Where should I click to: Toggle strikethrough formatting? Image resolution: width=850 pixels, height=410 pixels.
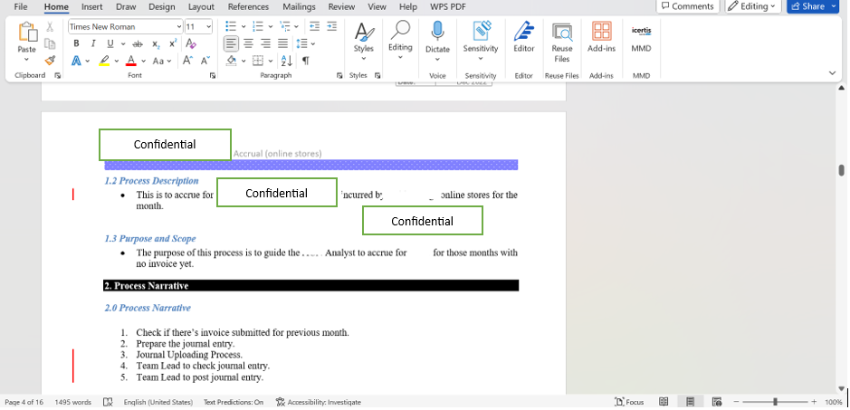point(138,43)
